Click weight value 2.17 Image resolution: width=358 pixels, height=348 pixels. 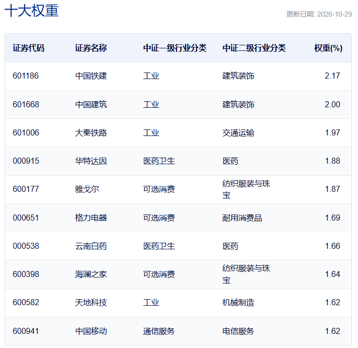[x=332, y=76]
